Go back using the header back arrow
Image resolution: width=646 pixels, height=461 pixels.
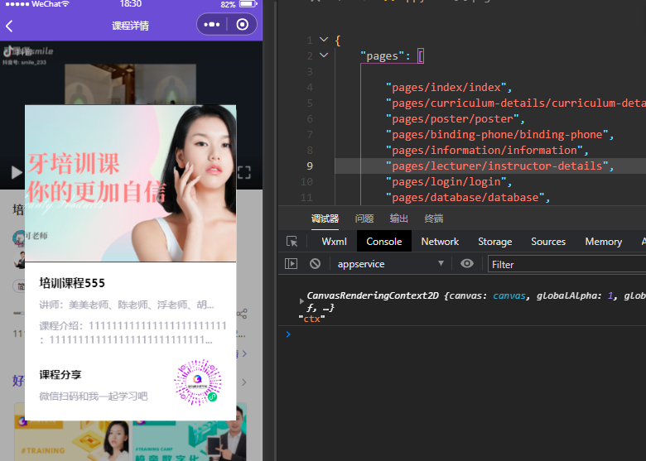9,26
